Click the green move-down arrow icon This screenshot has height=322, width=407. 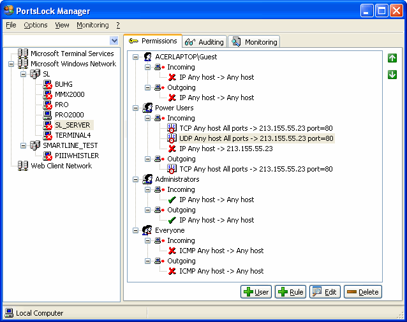pos(392,75)
